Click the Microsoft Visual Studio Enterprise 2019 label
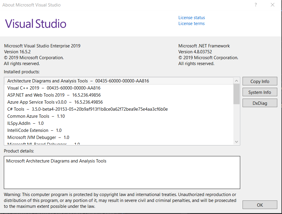This screenshot has width=282, height=214. [x=42, y=46]
